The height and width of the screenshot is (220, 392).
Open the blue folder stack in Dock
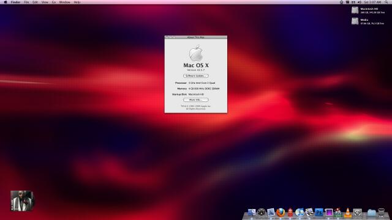pyautogui.click(x=372, y=213)
